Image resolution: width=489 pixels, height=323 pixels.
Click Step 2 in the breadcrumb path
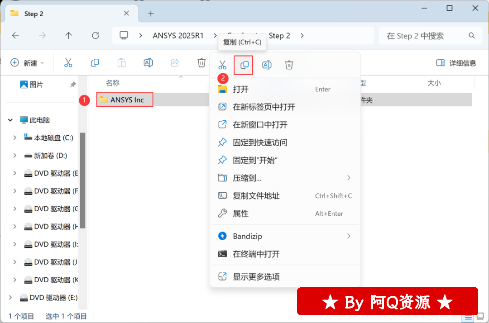[279, 36]
